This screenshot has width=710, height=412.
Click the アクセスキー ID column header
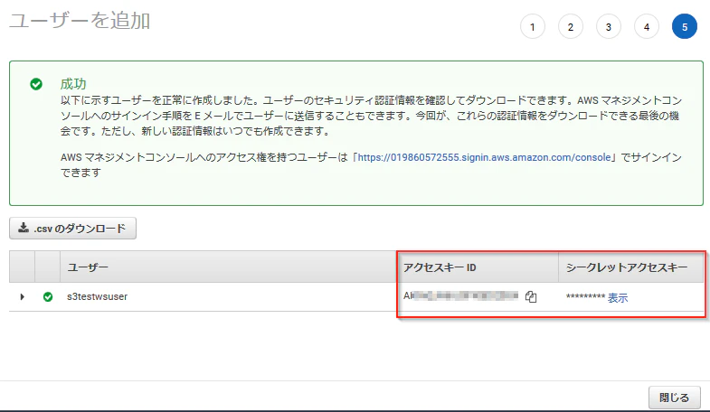click(478, 267)
